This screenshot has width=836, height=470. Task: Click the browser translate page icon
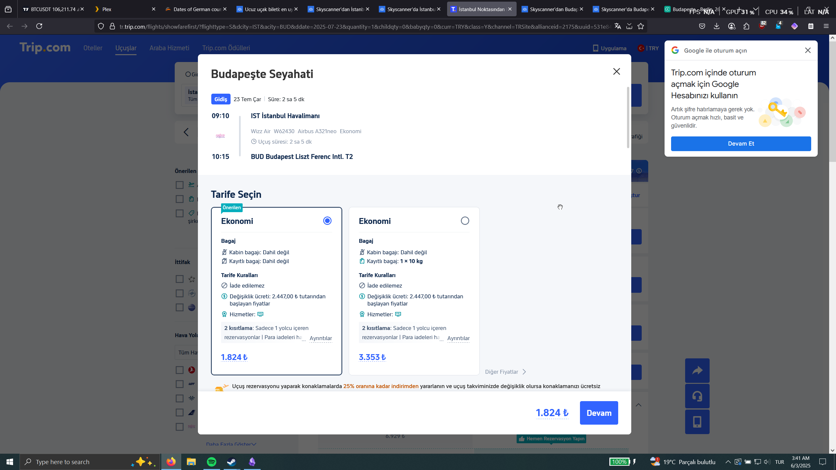[618, 26]
